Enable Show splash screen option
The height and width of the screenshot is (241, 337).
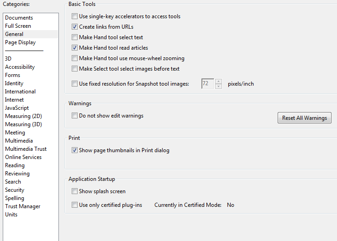tap(75, 191)
